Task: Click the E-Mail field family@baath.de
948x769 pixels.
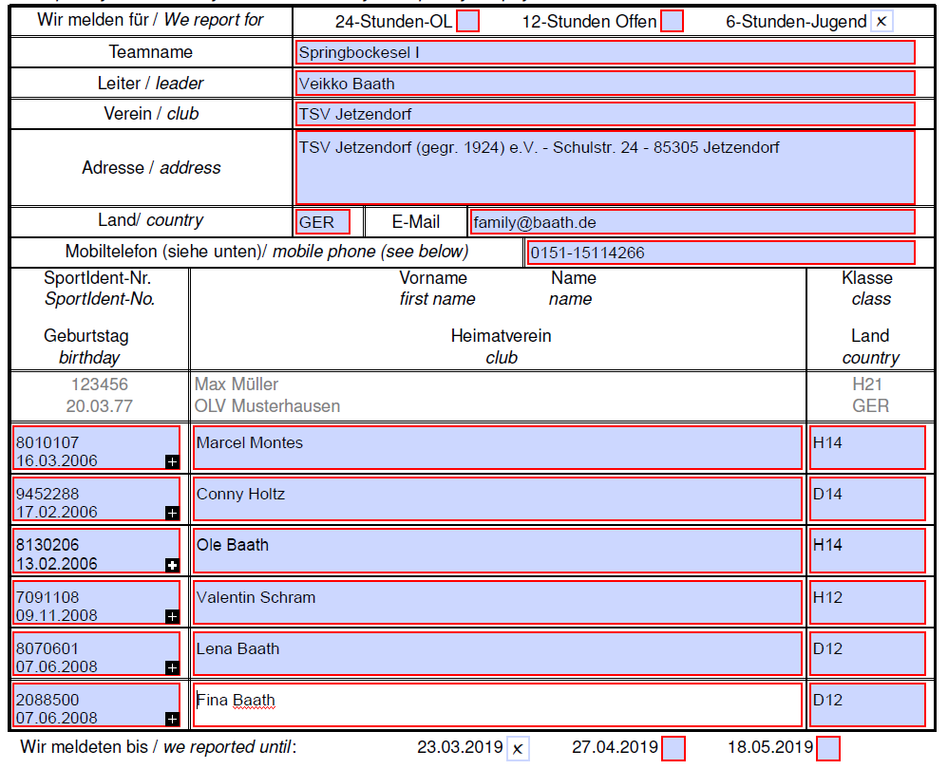Action: 692,222
